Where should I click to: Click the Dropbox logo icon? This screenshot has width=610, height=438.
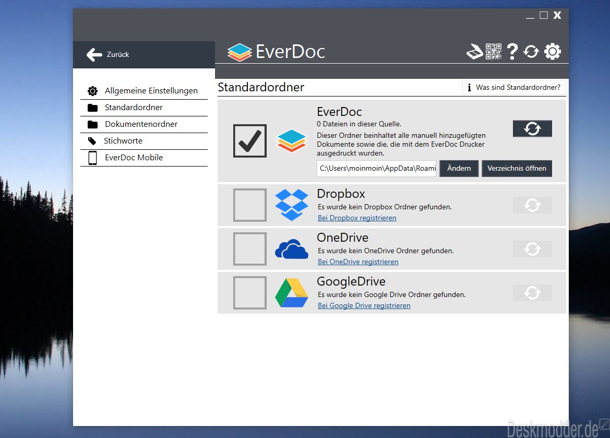(292, 205)
